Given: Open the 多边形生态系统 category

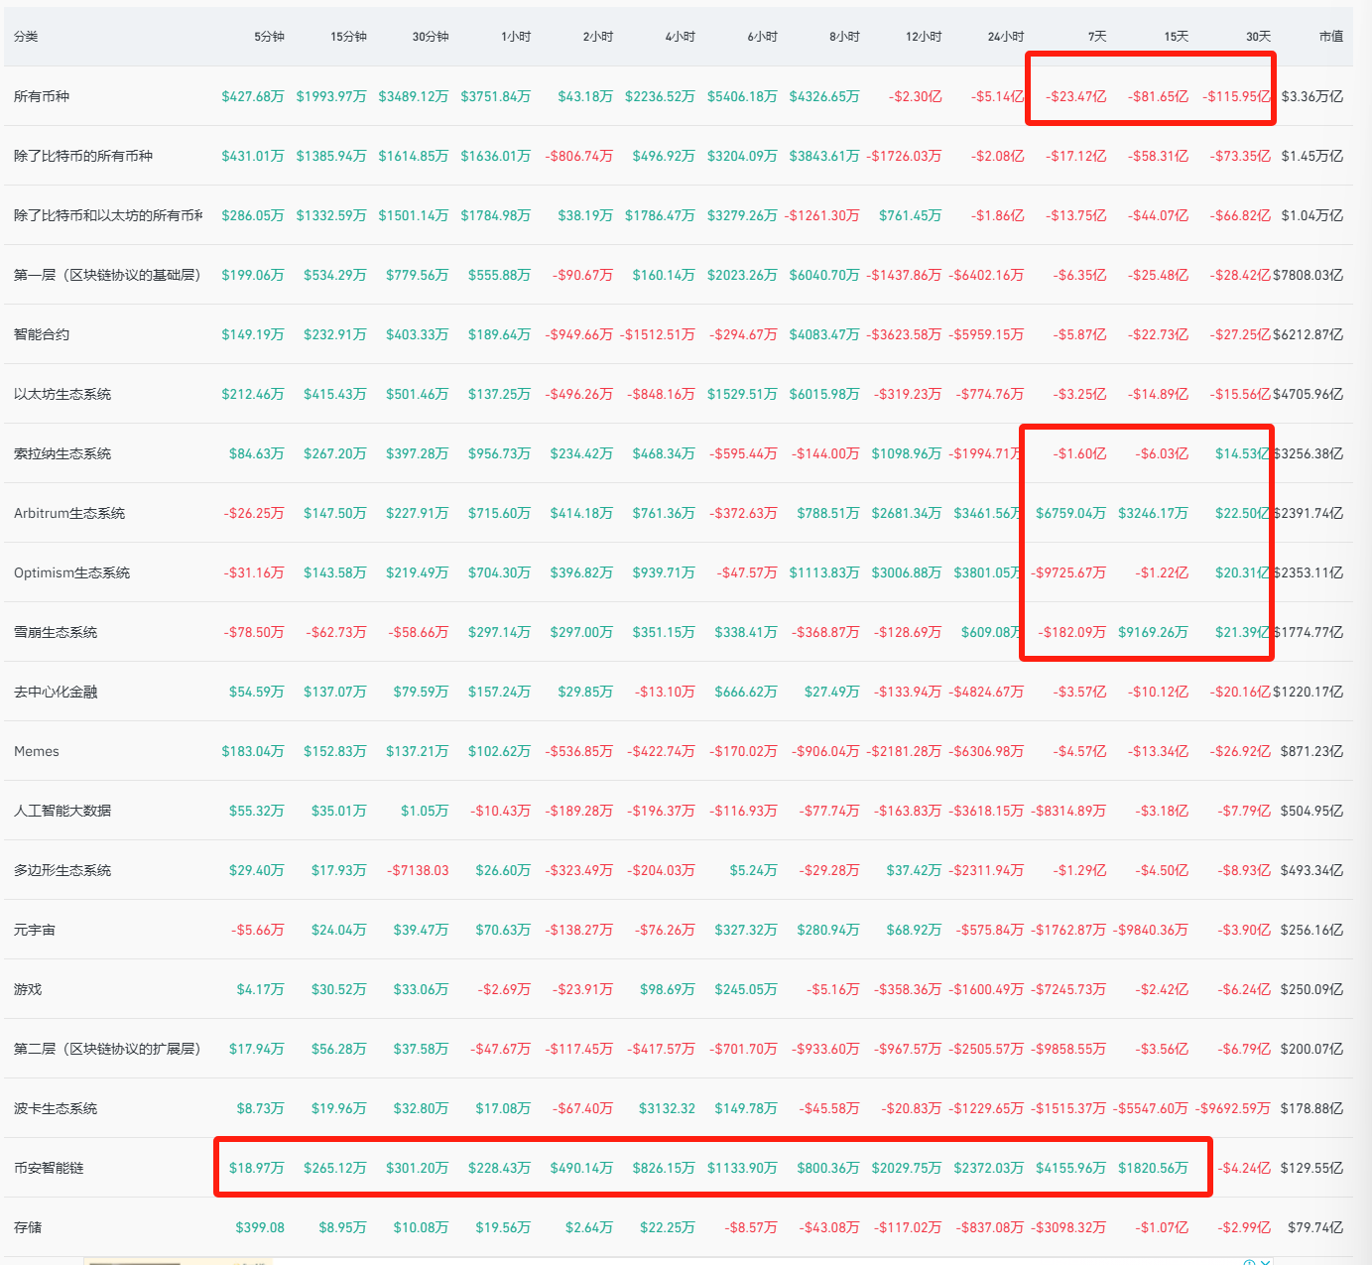Looking at the screenshot, I should 62,870.
